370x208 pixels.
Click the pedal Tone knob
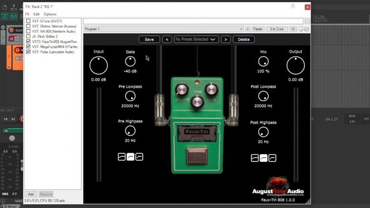point(197,102)
